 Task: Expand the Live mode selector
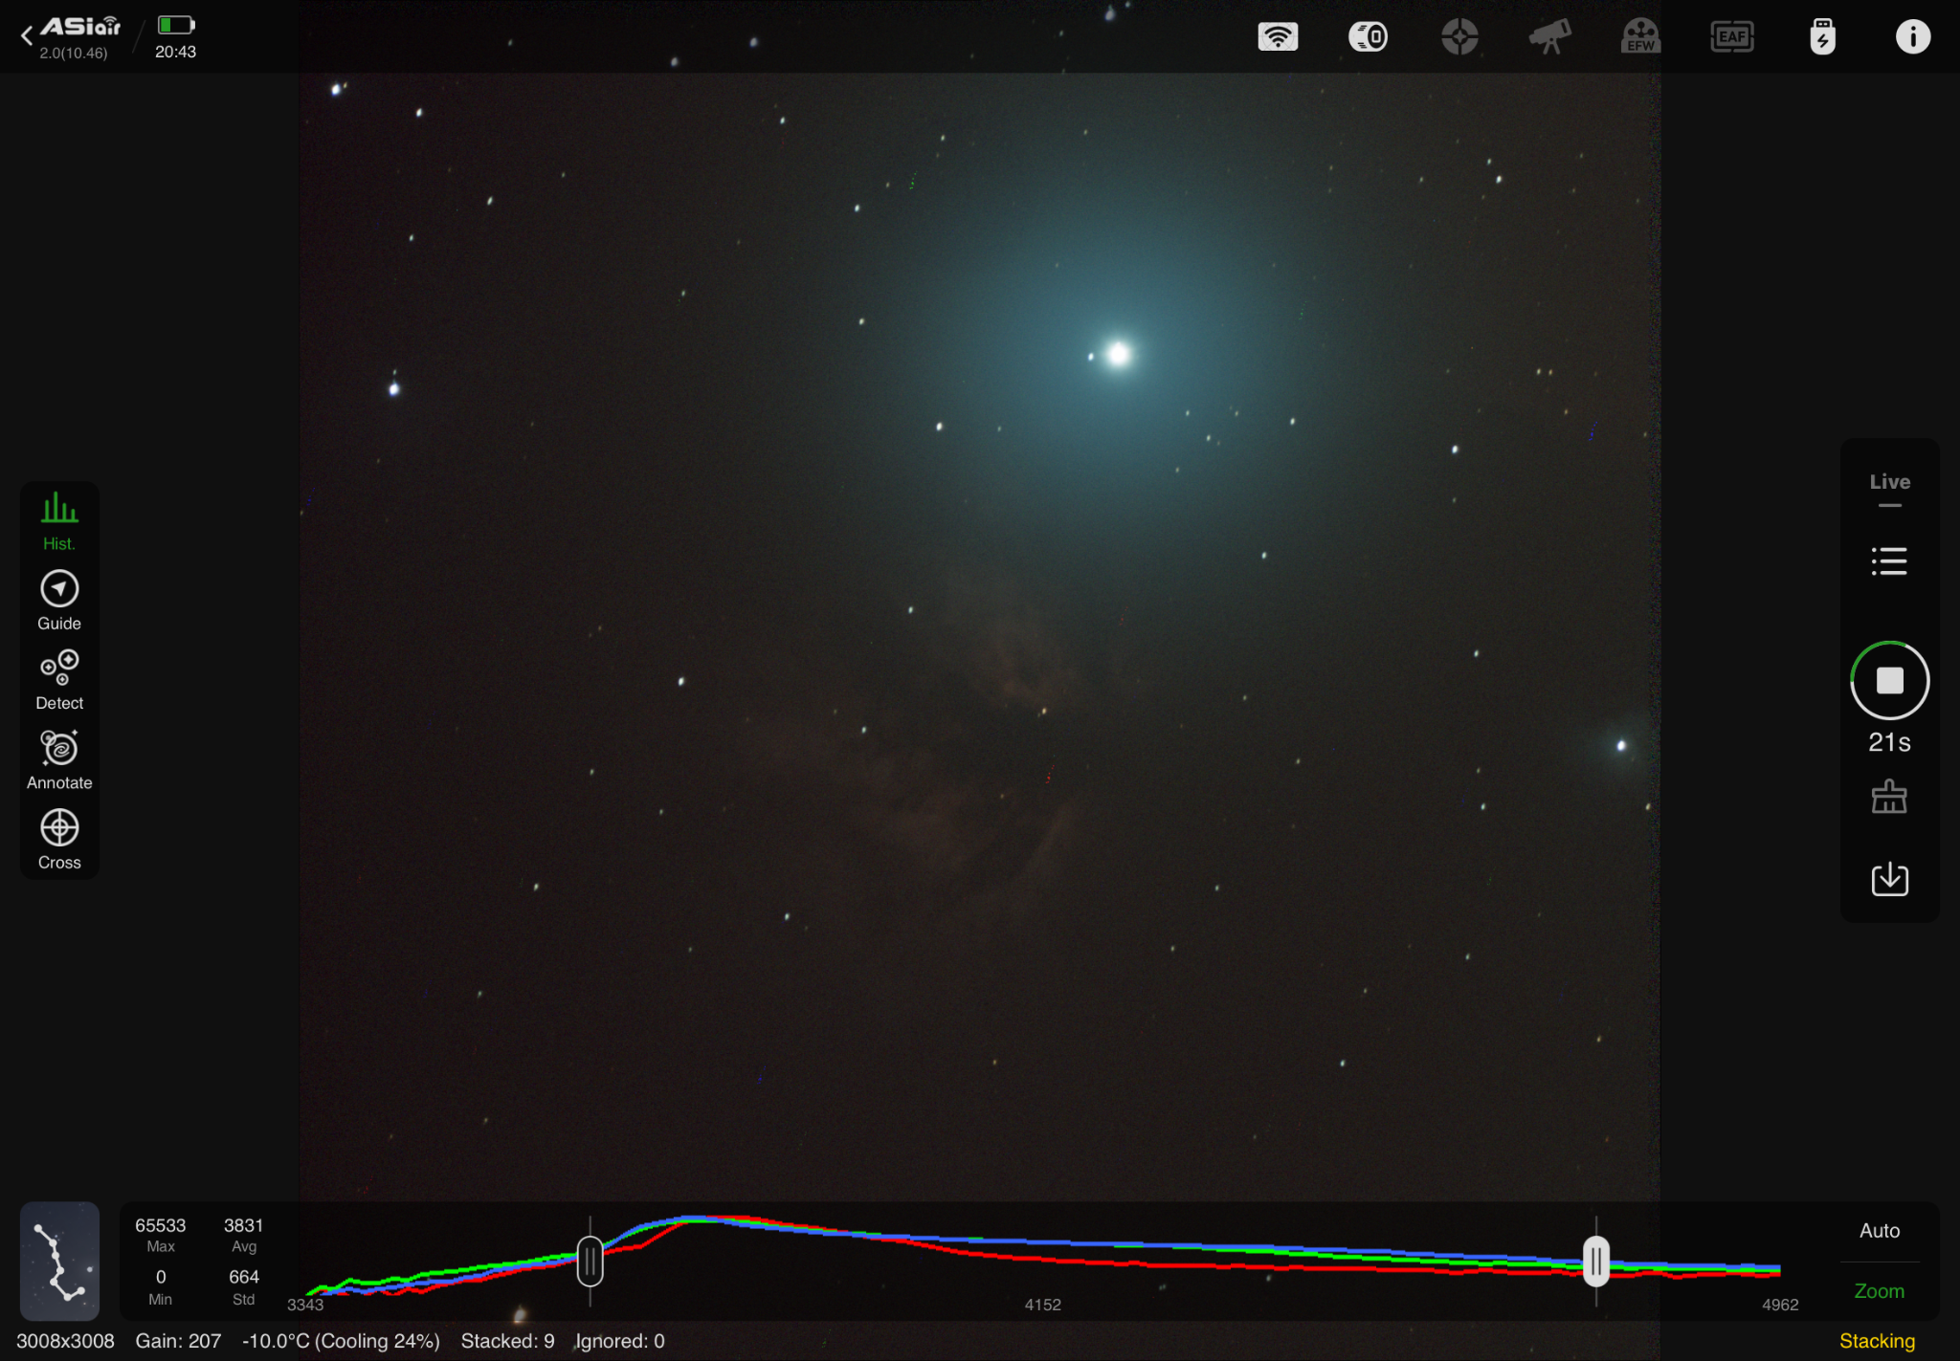click(x=1890, y=488)
